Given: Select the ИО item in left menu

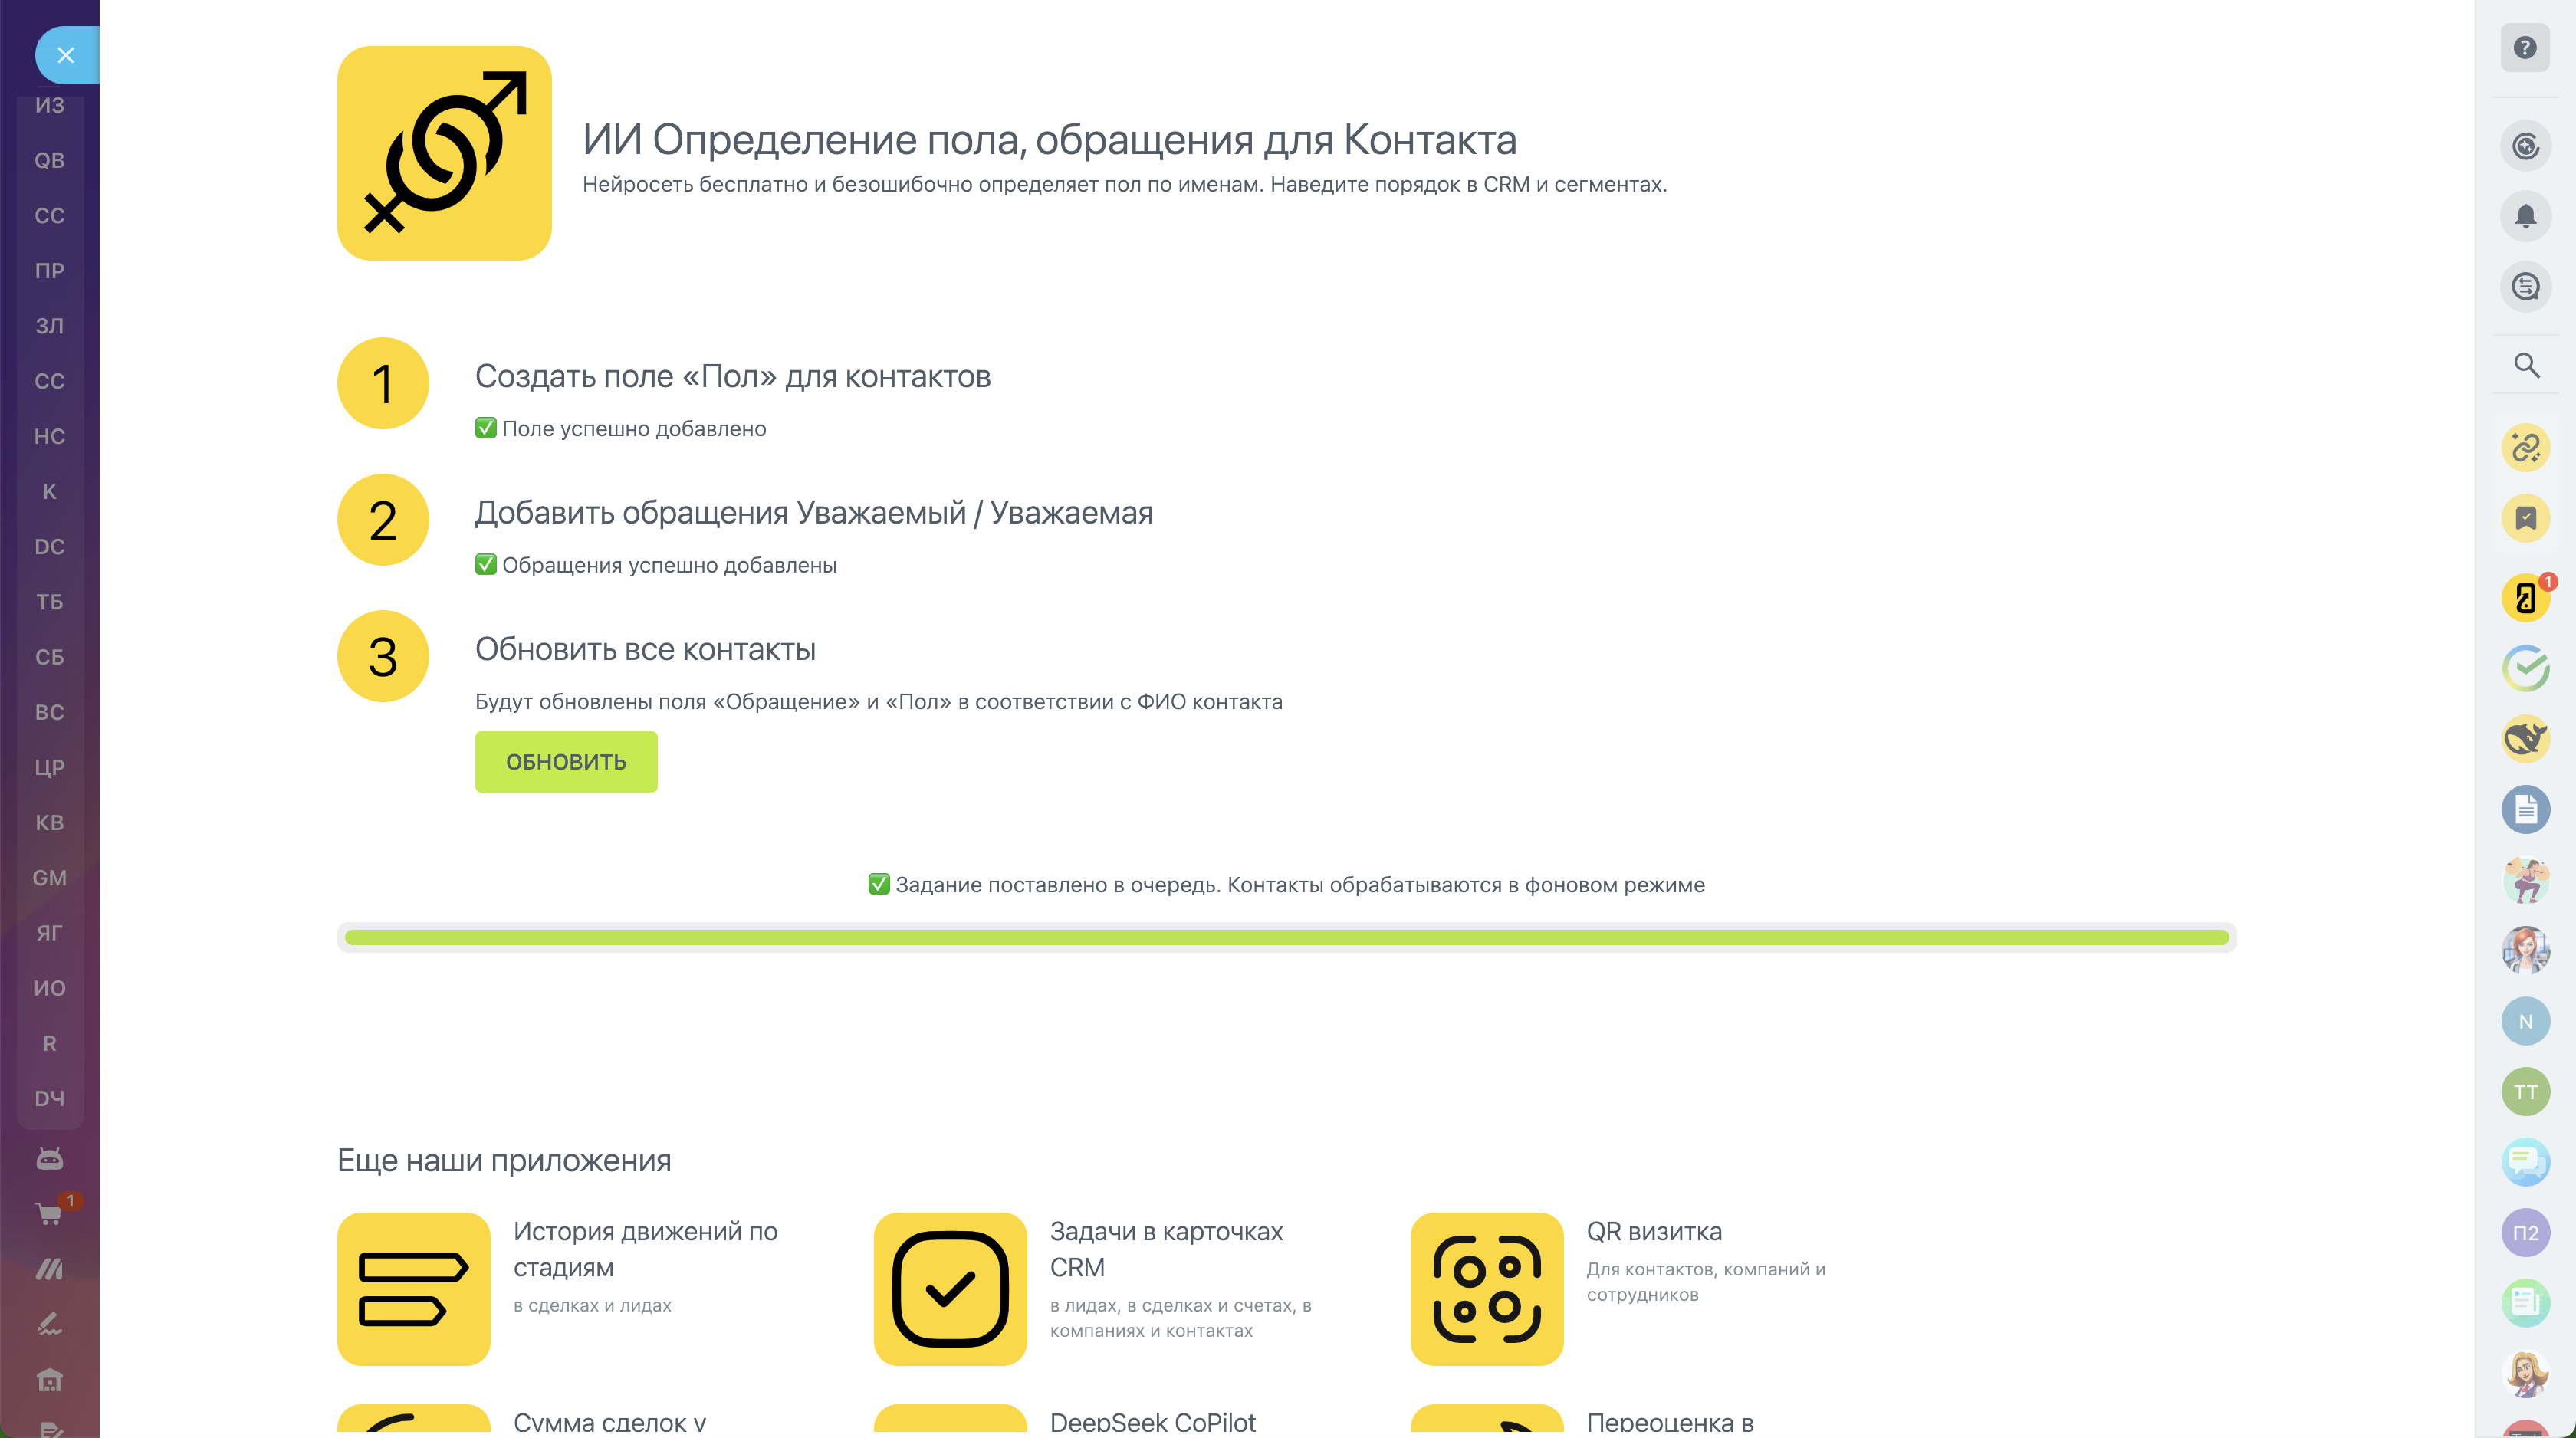Looking at the screenshot, I should pos(49,988).
